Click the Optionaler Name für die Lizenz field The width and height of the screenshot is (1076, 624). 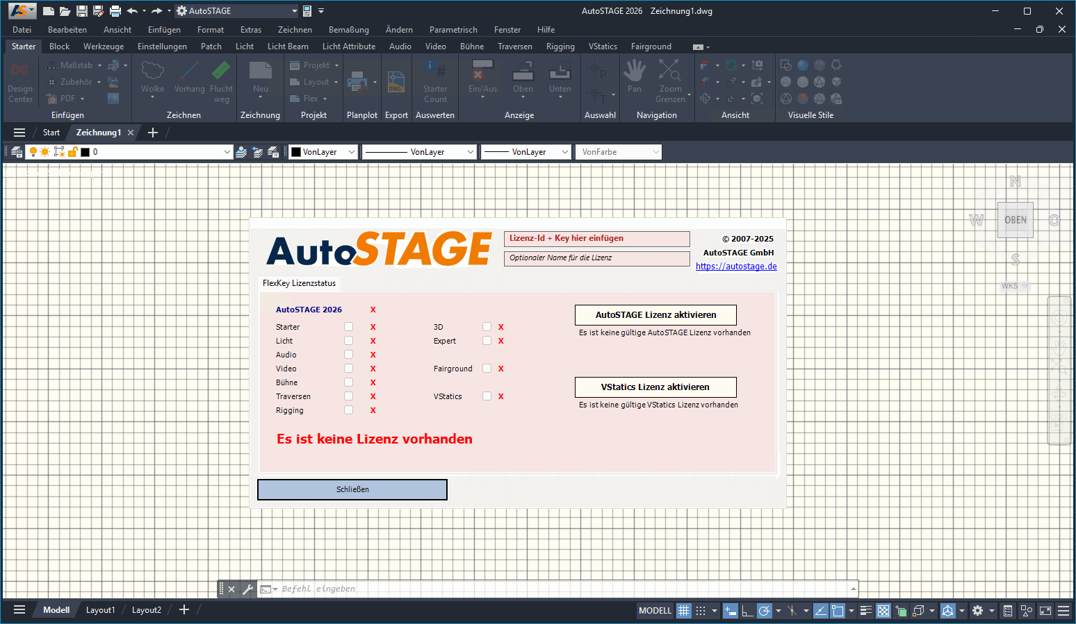pos(597,258)
